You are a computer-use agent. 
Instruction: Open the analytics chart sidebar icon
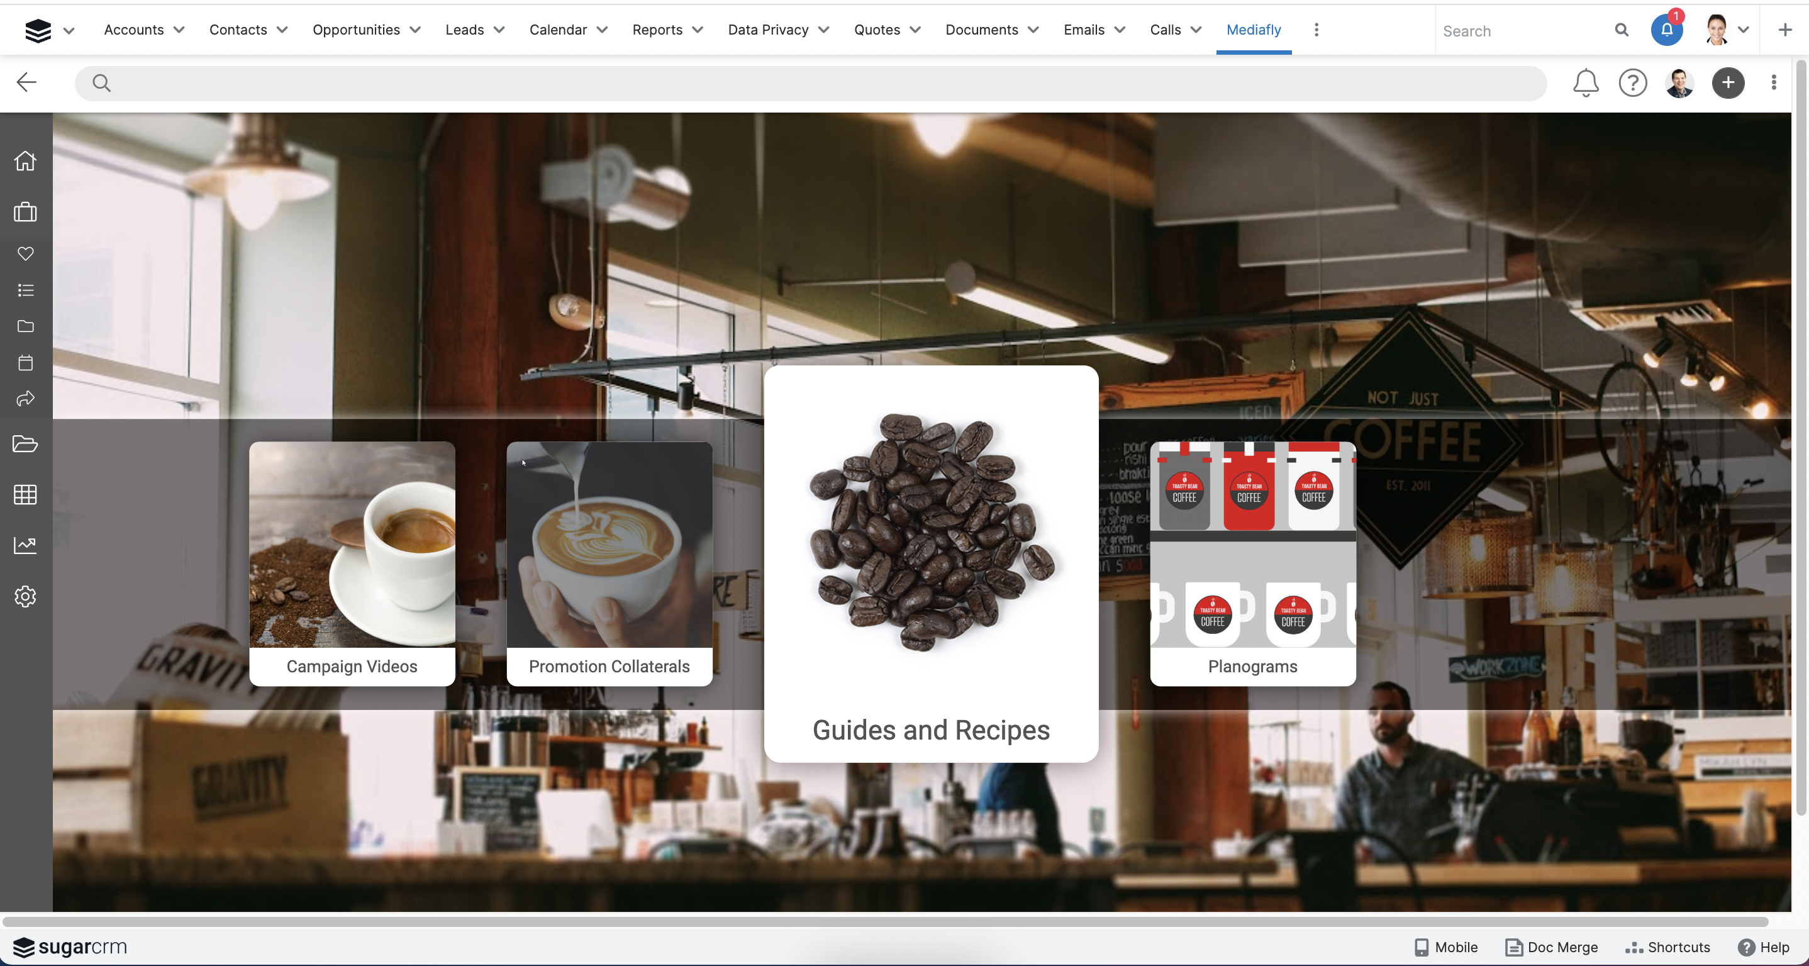(x=25, y=545)
